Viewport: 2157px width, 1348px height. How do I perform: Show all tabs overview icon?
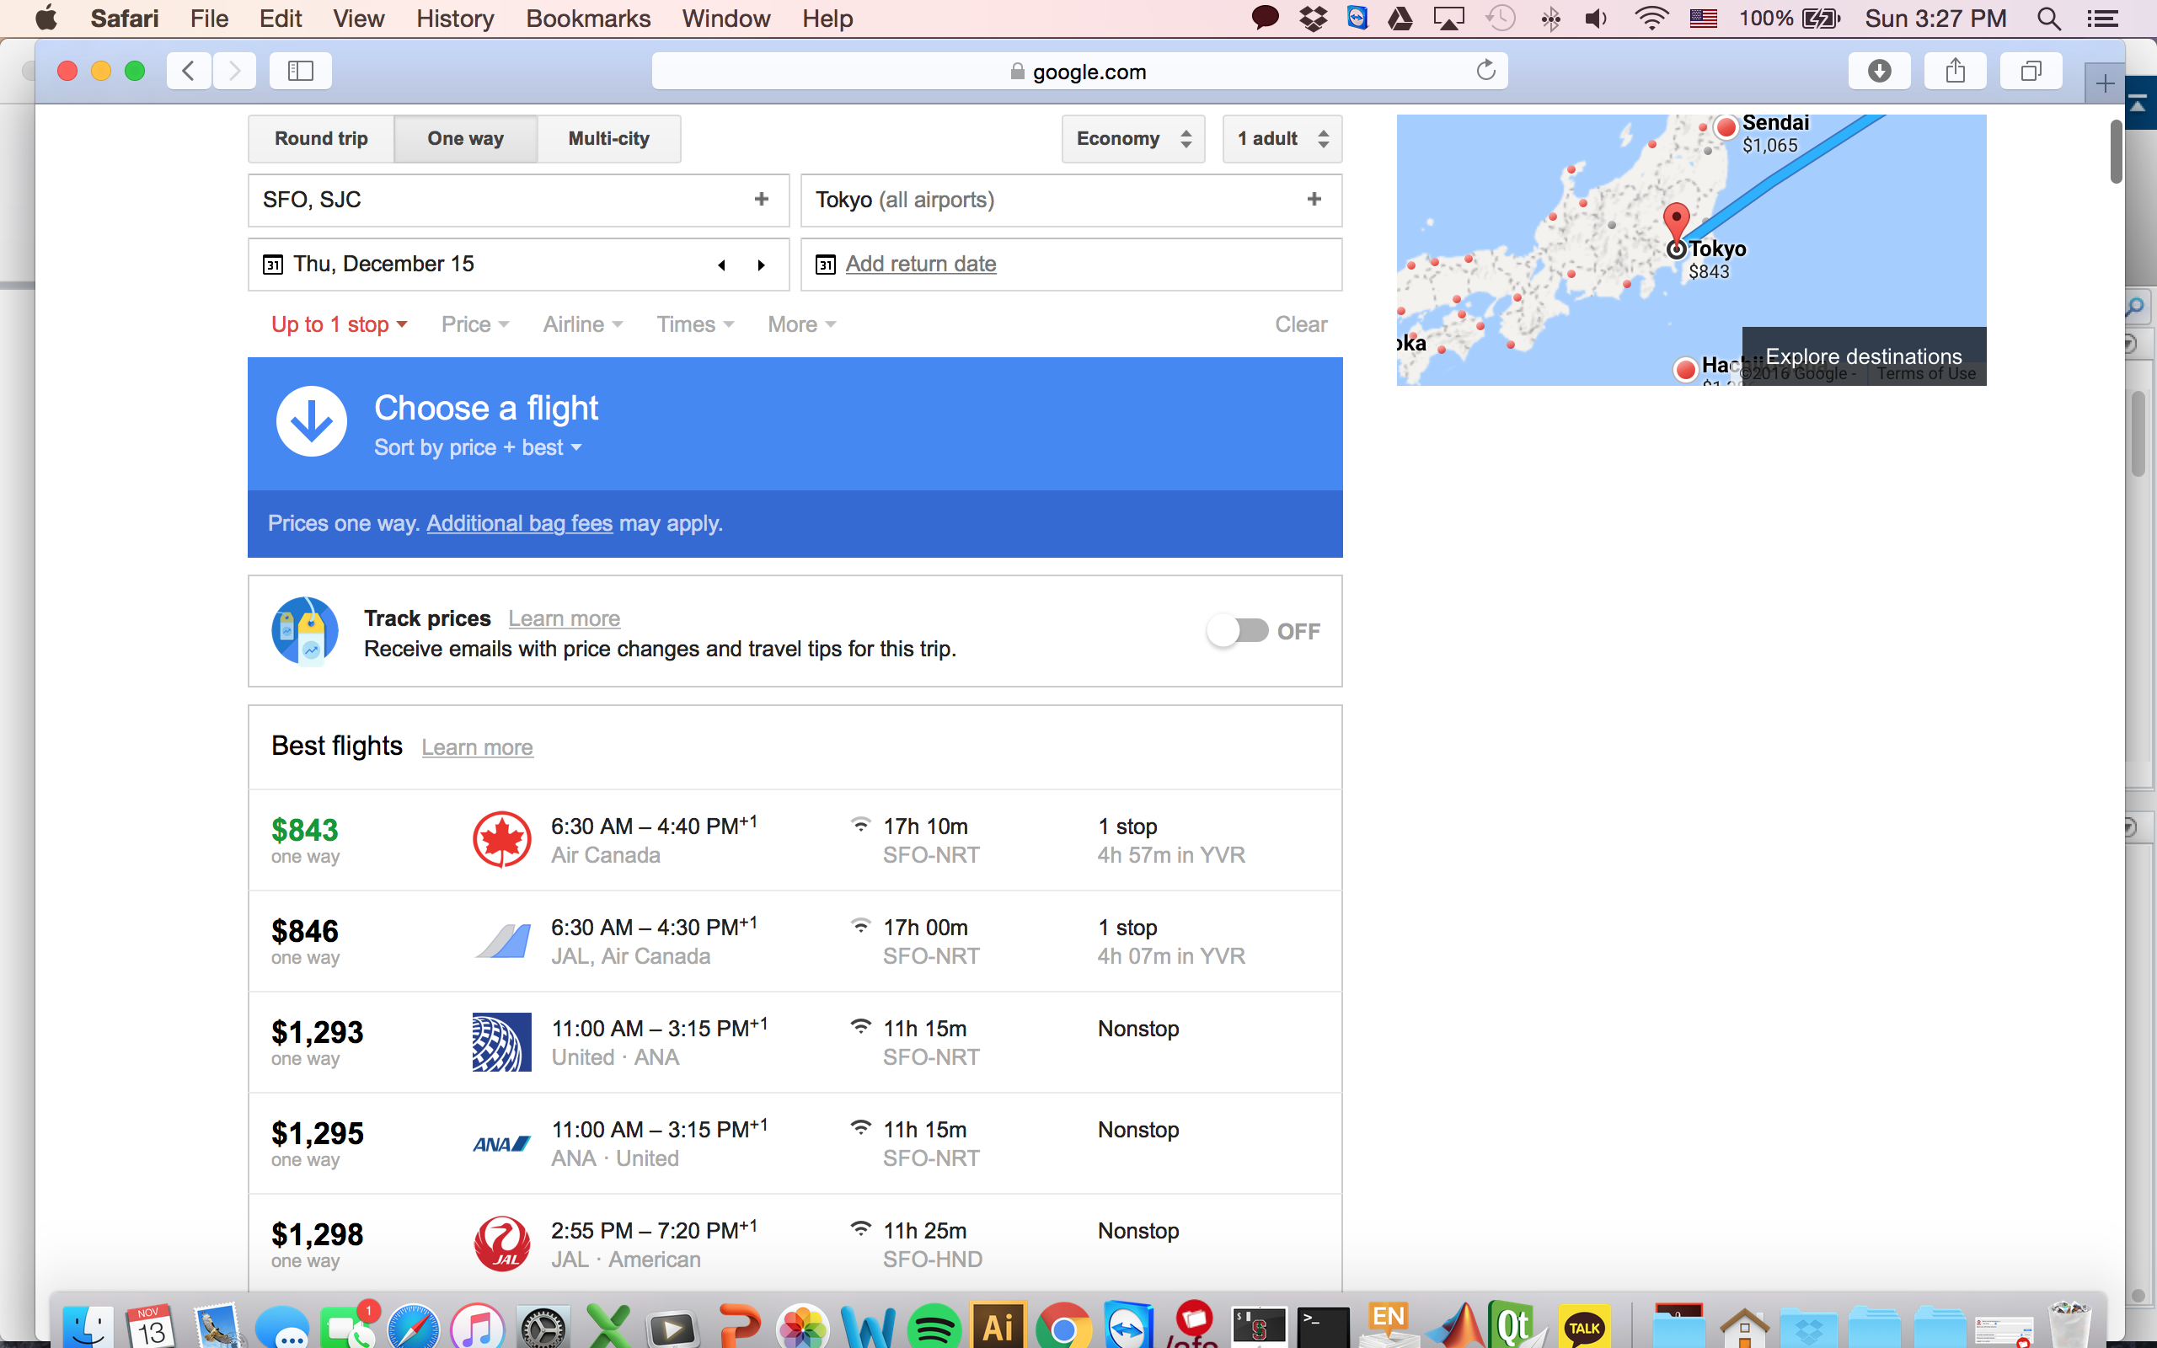(2031, 71)
